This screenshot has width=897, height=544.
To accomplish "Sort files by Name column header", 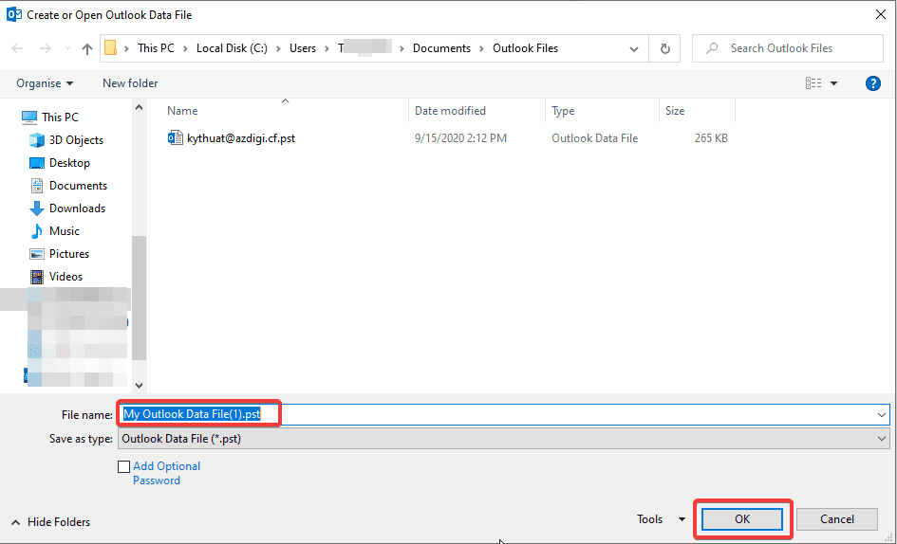I will tap(182, 111).
